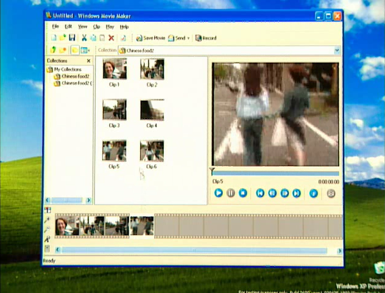Open the Help menu
Image resolution: width=385 pixels, height=293 pixels.
click(124, 27)
